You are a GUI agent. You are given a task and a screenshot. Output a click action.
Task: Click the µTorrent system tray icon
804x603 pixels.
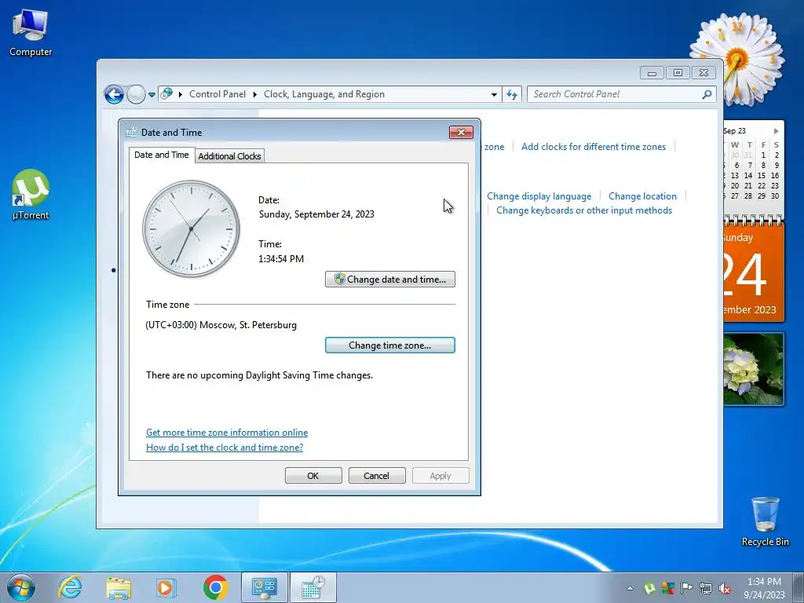tap(649, 588)
